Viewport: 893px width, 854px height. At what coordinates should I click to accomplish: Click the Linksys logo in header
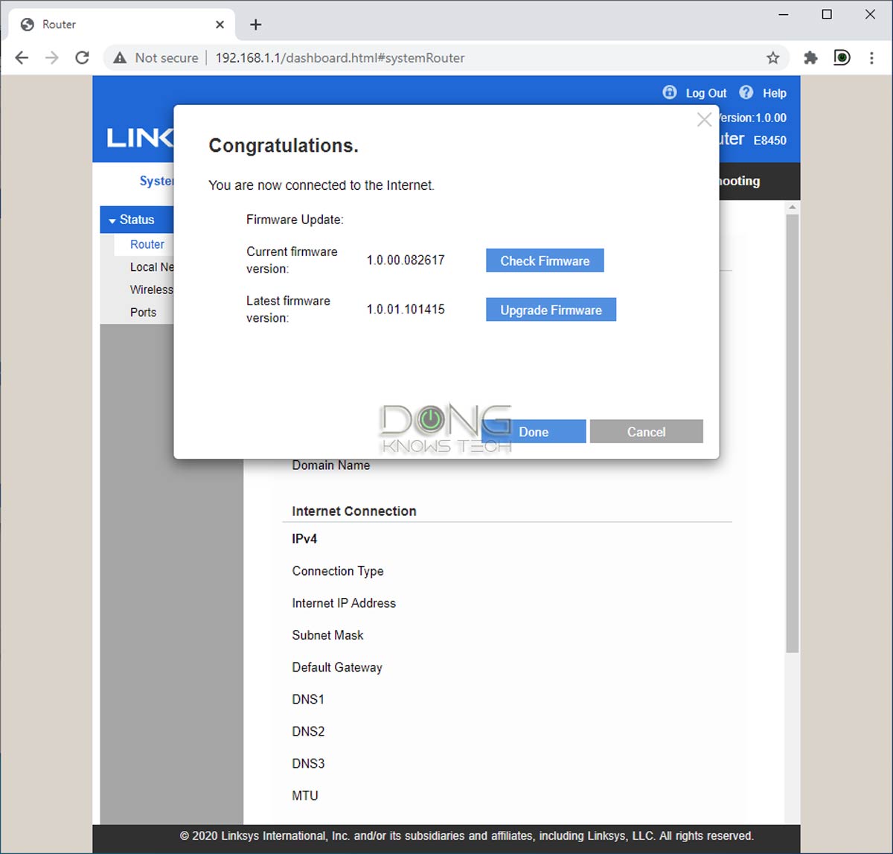click(x=140, y=138)
